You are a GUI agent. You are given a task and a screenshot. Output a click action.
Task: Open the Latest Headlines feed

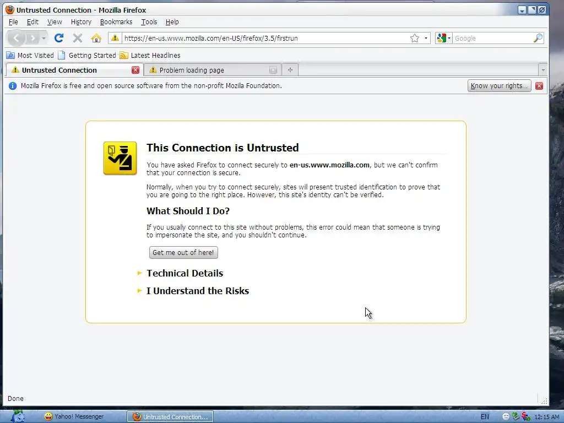[150, 56]
